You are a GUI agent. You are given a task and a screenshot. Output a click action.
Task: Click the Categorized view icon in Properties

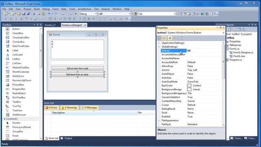(159, 38)
